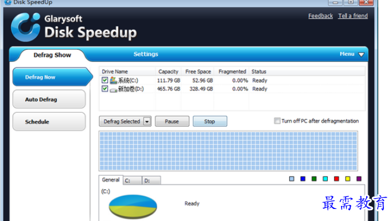This screenshot has width=392, height=221.
Task: Uncheck the D: drive checkbox
Action: click(105, 89)
